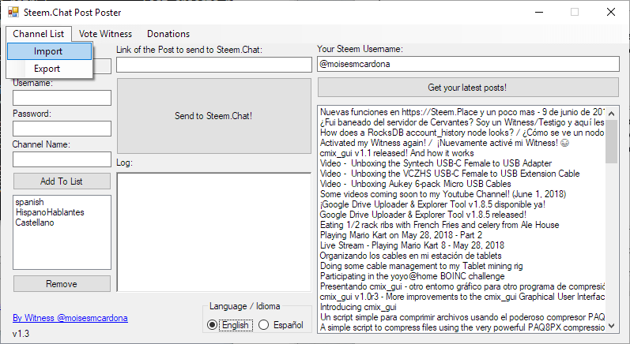This screenshot has height=344, width=630.
Task: Open the Donations menu
Action: tap(168, 34)
